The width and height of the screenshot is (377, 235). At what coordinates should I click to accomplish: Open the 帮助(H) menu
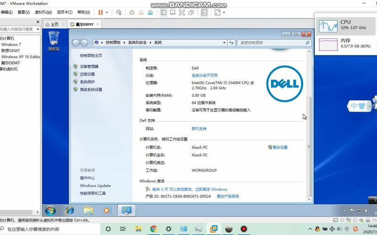[x=83, y=12]
